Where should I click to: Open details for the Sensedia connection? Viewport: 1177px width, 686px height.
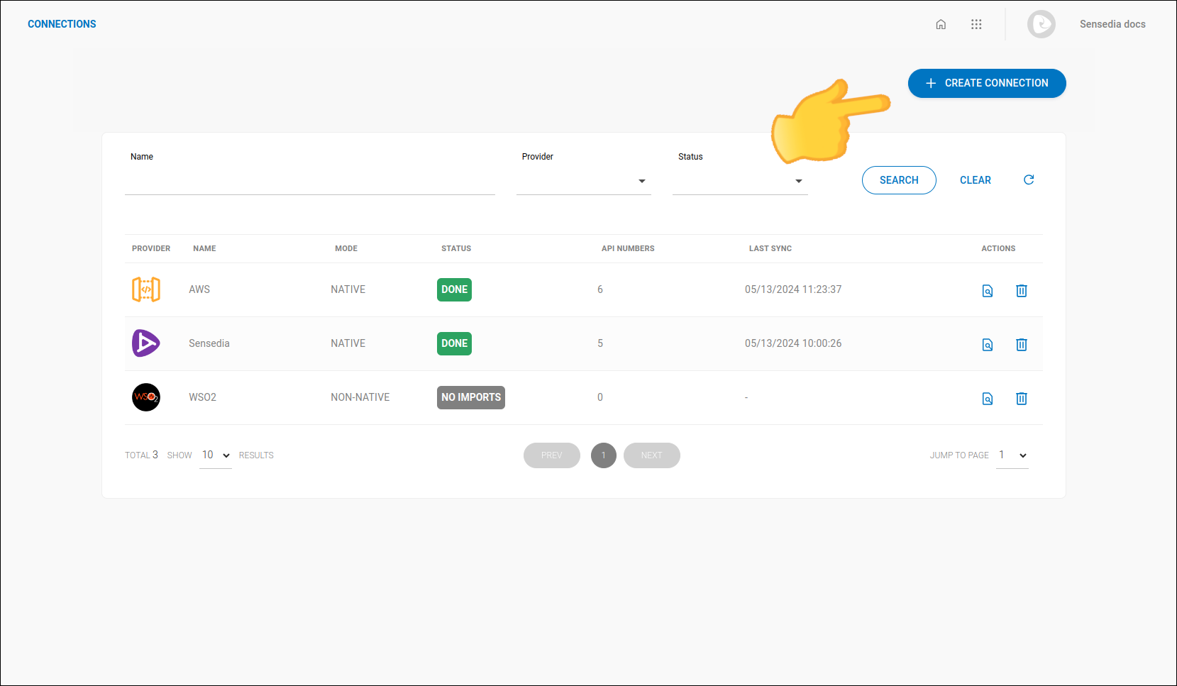988,344
